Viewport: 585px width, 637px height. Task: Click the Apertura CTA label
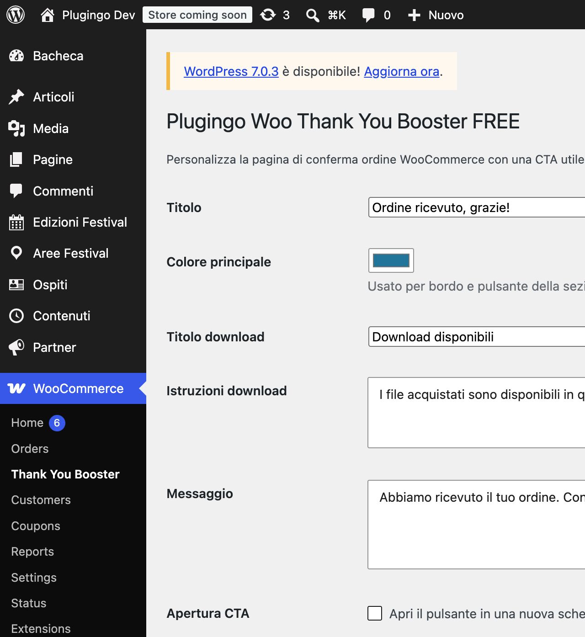[x=208, y=613]
